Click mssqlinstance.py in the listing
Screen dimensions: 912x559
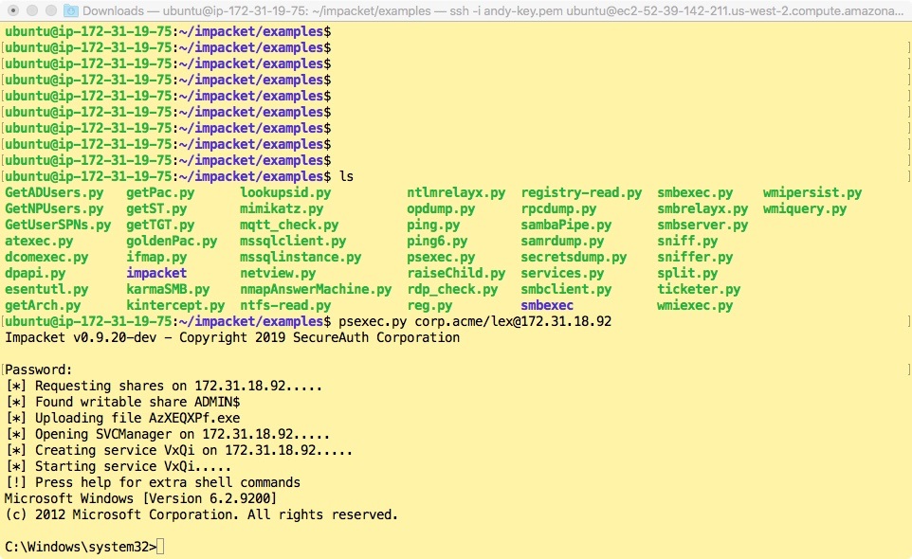pyautogui.click(x=301, y=258)
